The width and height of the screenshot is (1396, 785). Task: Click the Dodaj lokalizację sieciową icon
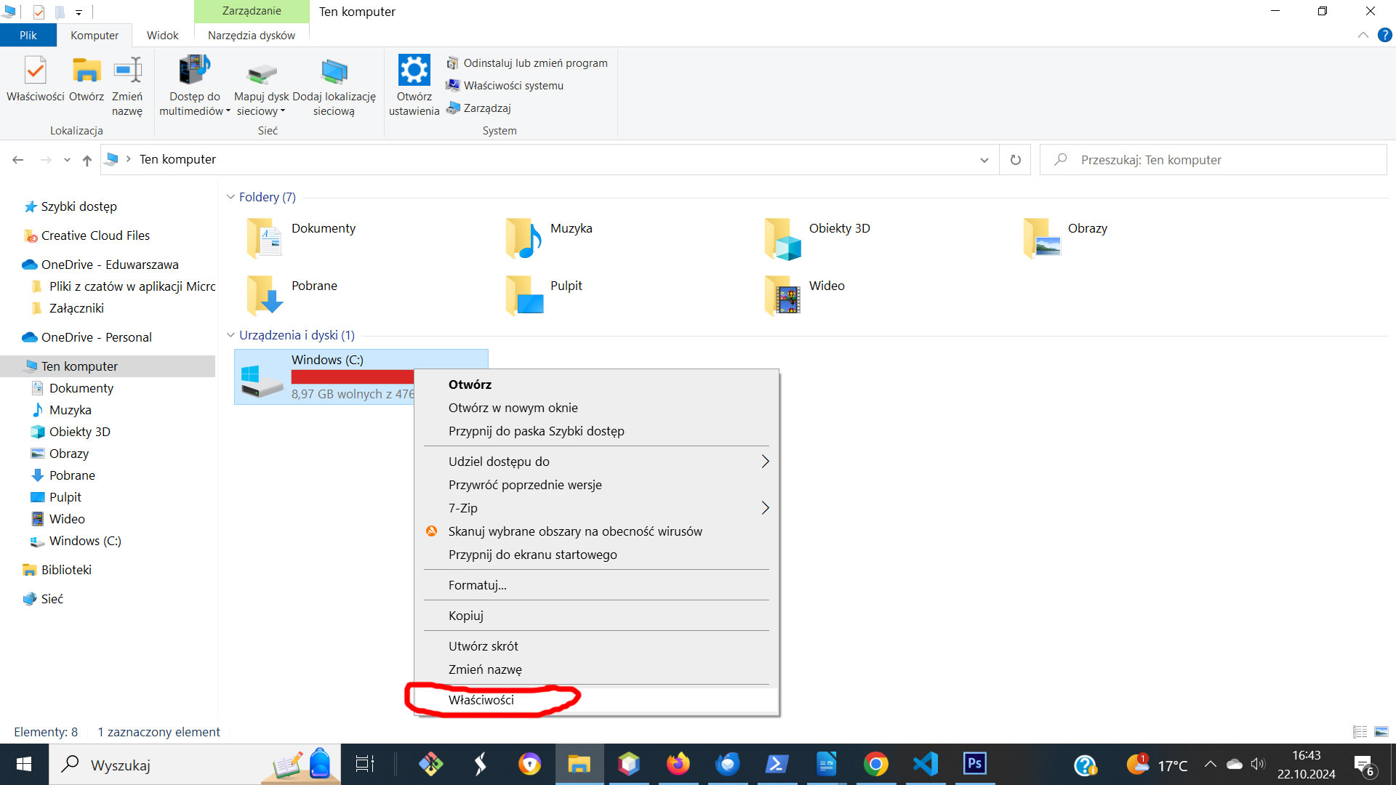coord(334,73)
